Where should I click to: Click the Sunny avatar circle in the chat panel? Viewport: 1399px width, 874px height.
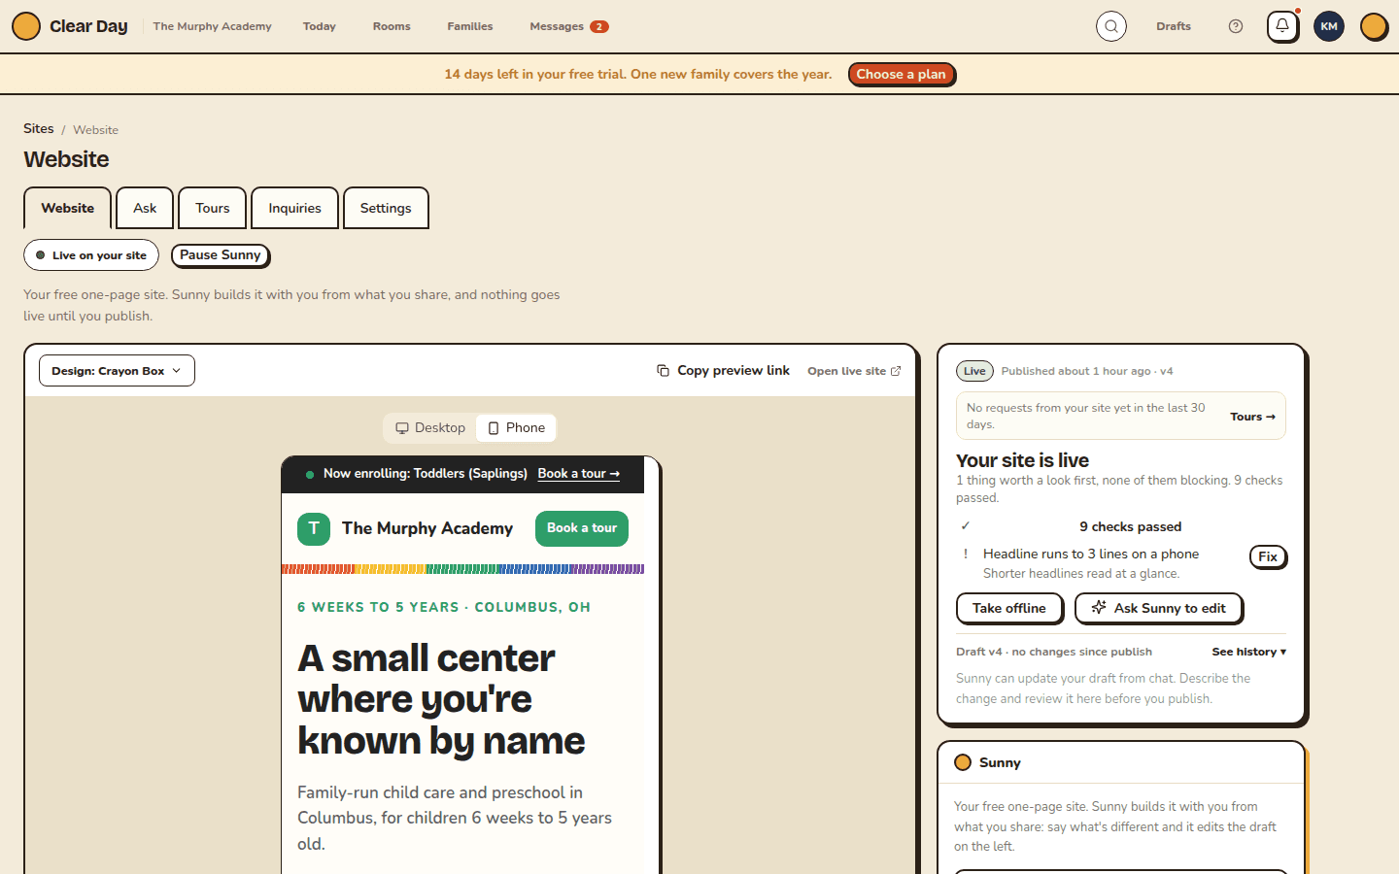click(x=963, y=762)
